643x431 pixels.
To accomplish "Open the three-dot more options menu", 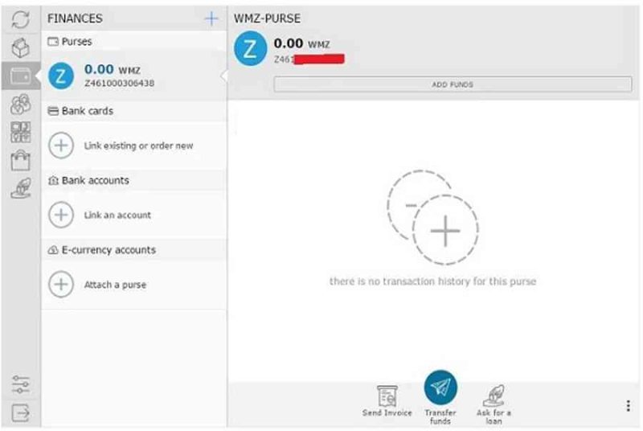I will tap(629, 405).
